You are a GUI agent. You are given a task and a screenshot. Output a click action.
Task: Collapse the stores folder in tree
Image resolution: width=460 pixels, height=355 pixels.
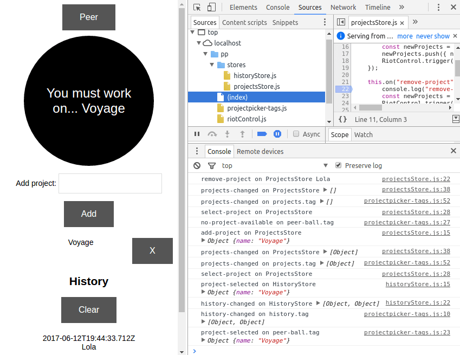(213, 65)
